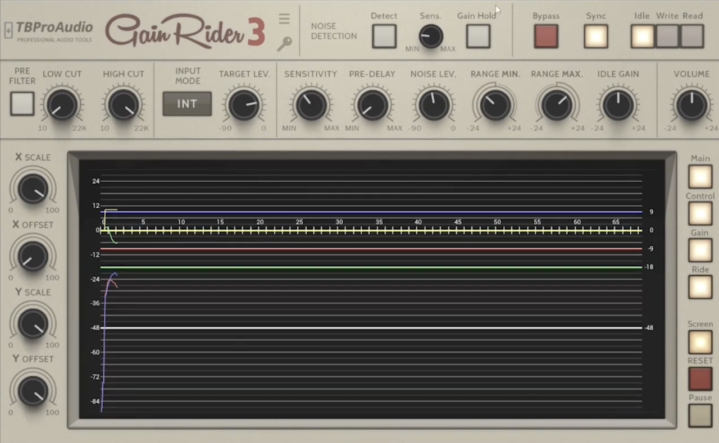Select Read automation mode

(692, 36)
